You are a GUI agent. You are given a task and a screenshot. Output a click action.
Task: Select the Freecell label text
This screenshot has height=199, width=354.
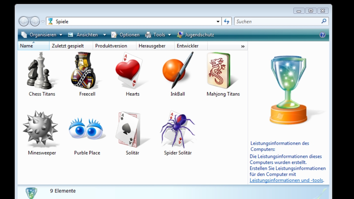[x=87, y=94]
